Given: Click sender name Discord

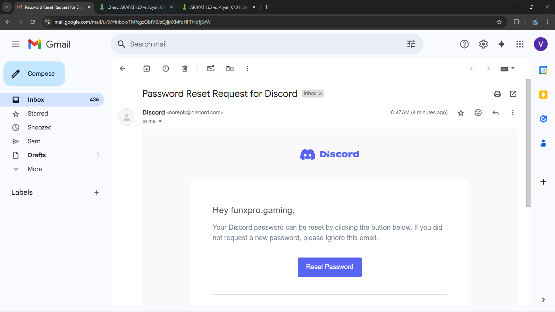Looking at the screenshot, I should point(153,112).
